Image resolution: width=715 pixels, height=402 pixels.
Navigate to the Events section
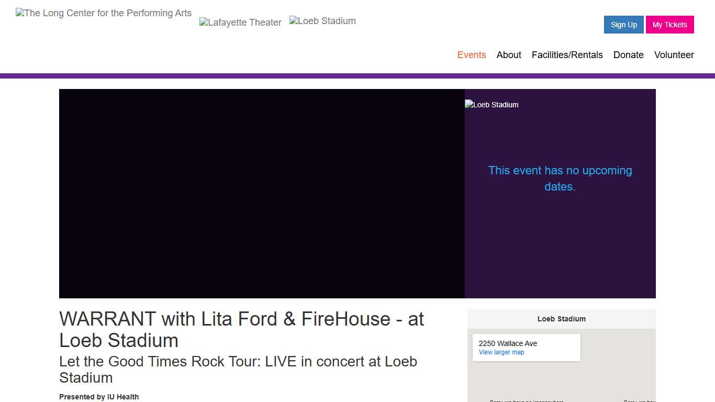pos(472,55)
